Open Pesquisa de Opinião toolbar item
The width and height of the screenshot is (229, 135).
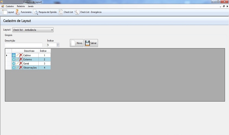coord(45,12)
